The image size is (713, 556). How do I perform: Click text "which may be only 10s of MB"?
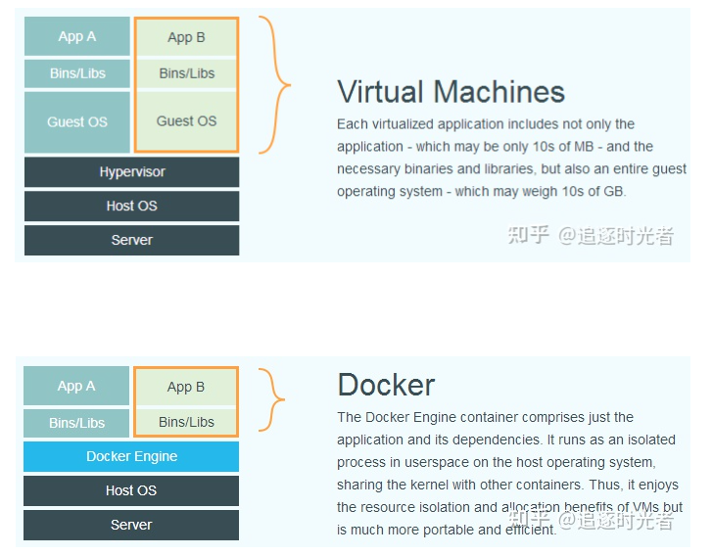tap(504, 147)
